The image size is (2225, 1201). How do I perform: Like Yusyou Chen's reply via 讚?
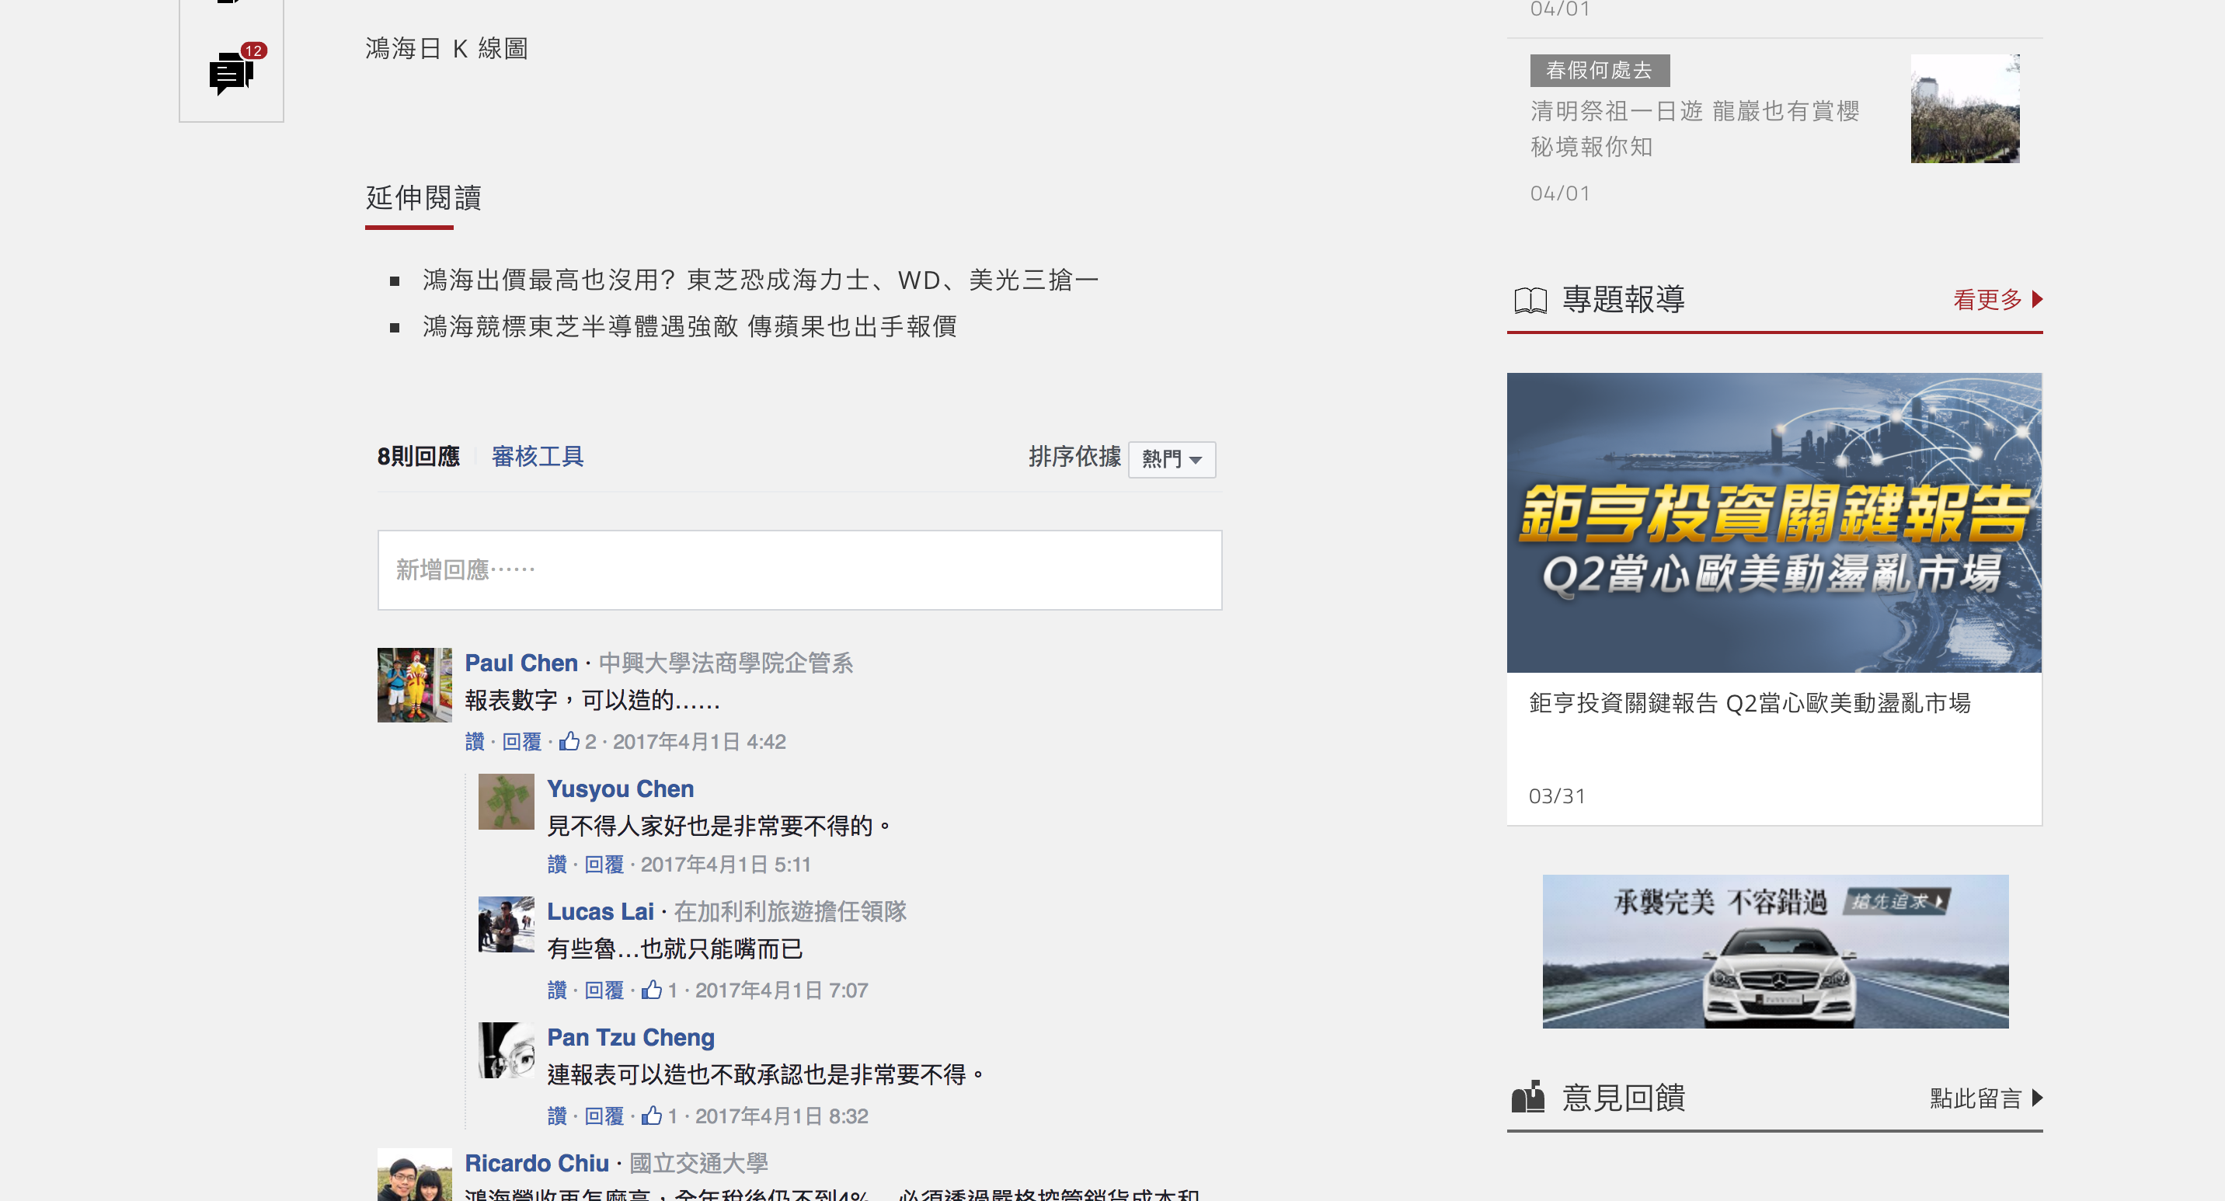[557, 865]
